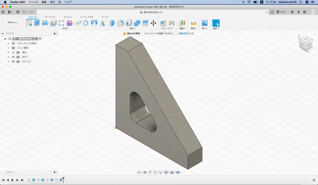318x185 pixels.
Task: Click the Insert image icon
Action: click(205, 23)
